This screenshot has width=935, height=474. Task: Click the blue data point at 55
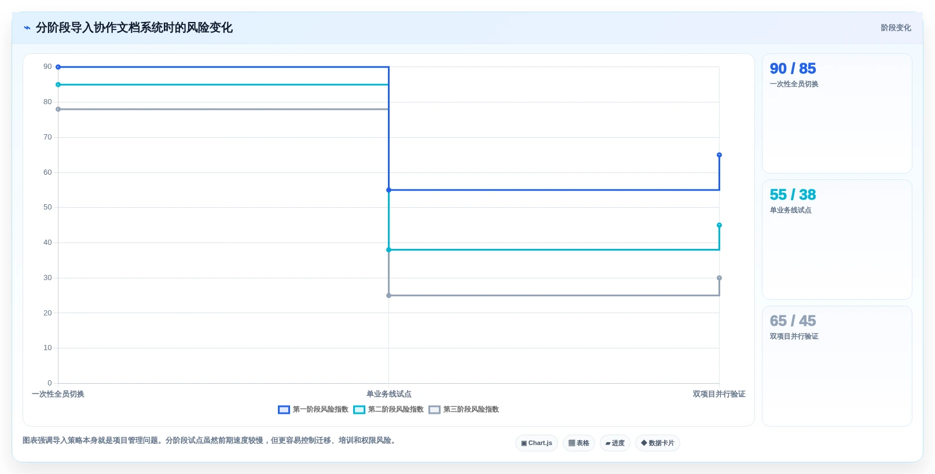[388, 190]
